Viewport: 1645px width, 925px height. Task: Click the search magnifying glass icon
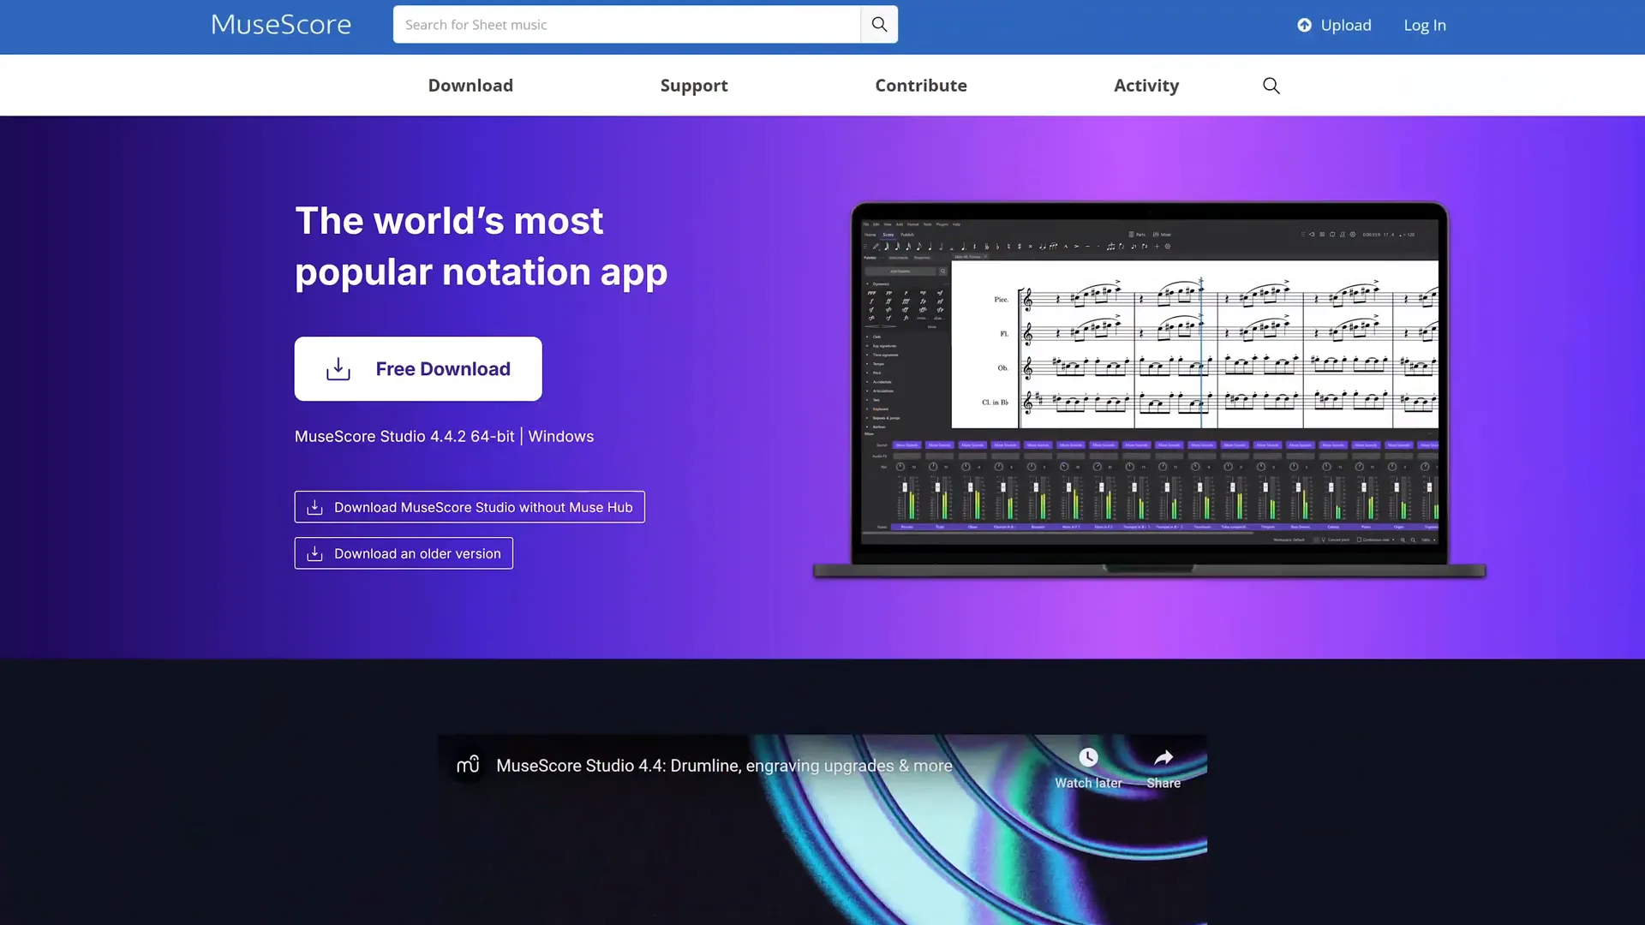pos(880,24)
